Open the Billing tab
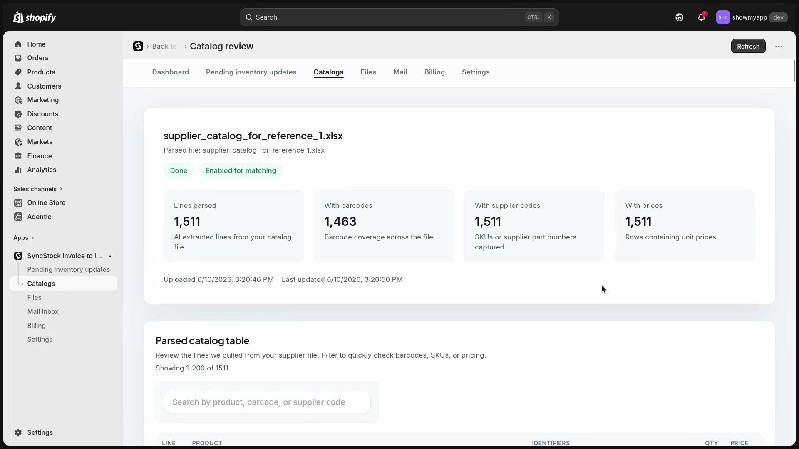 [434, 72]
